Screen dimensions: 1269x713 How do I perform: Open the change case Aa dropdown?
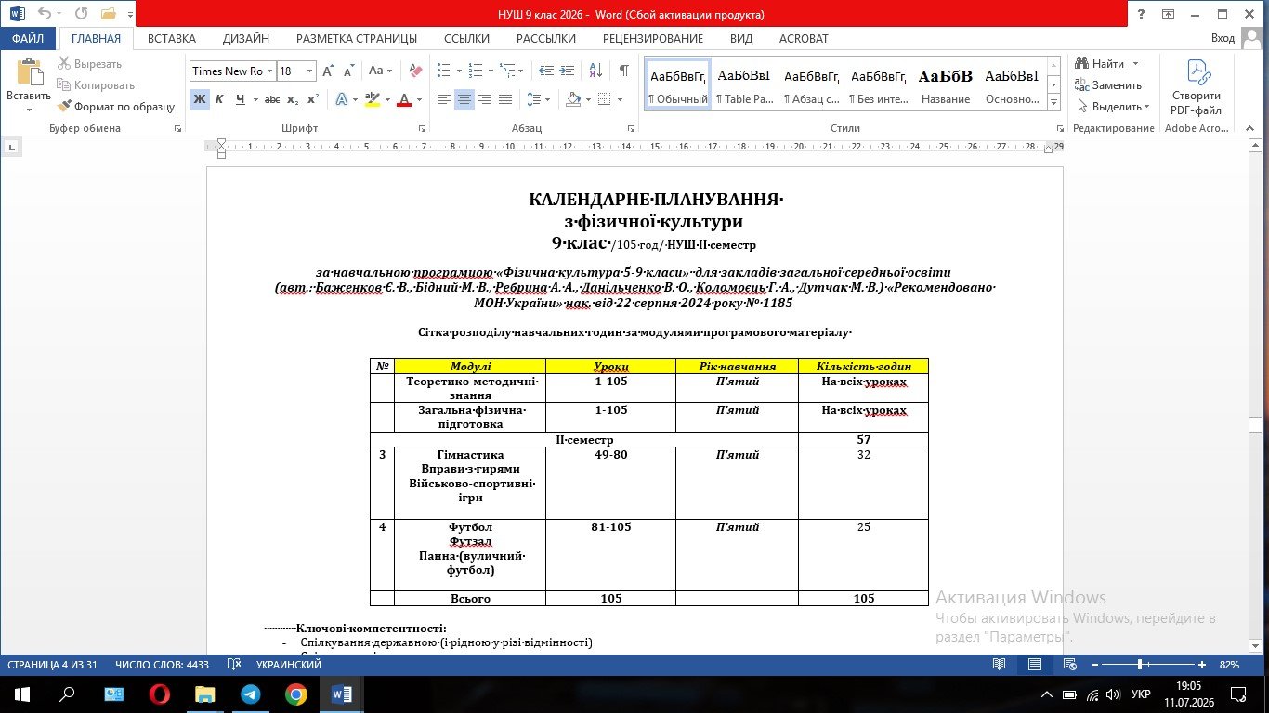click(x=381, y=71)
